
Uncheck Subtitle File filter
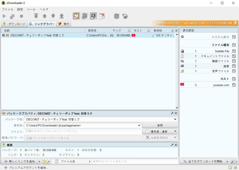(234, 51)
